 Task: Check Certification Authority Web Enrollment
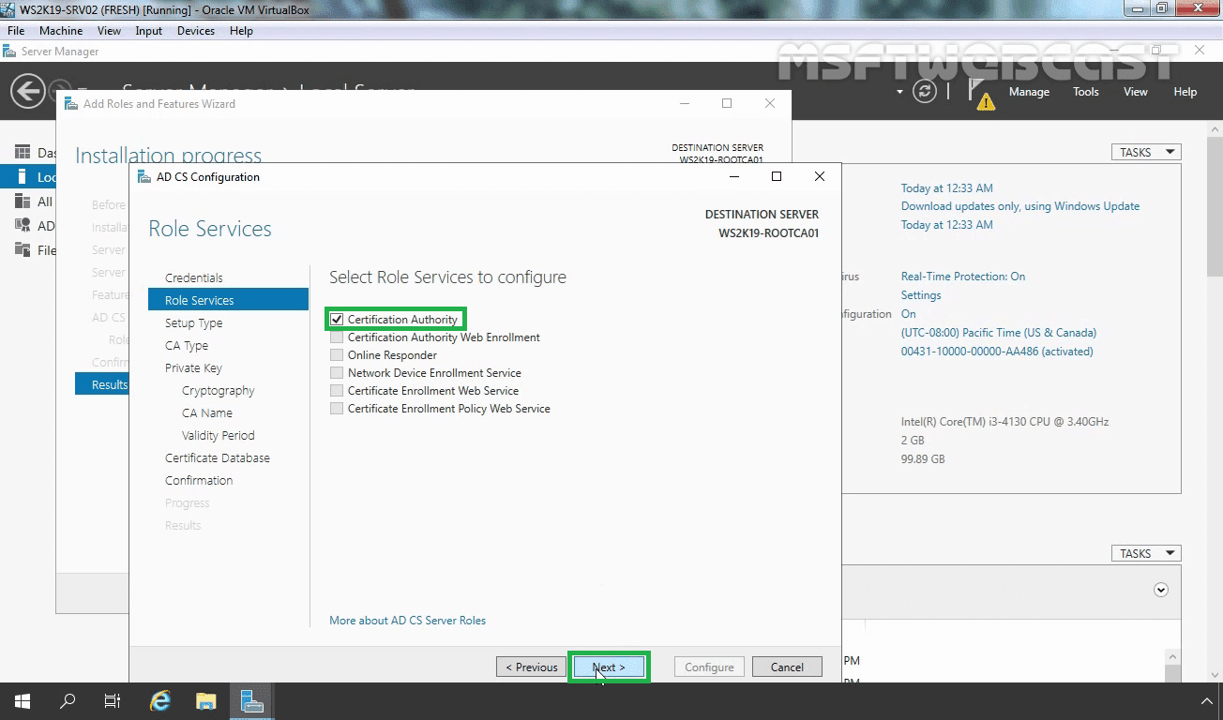pyautogui.click(x=337, y=337)
